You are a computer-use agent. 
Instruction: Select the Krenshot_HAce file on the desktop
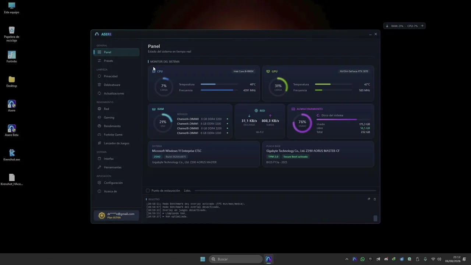pyautogui.click(x=12, y=180)
